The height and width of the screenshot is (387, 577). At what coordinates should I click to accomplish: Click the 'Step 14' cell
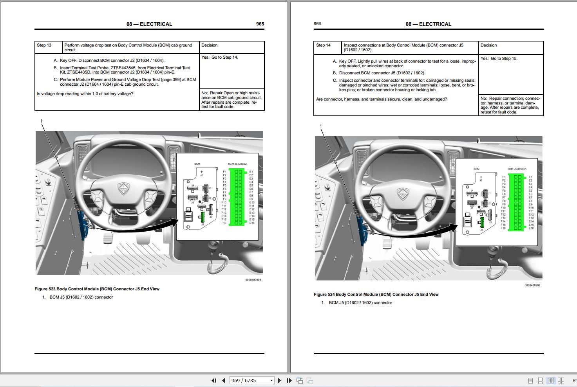click(x=327, y=47)
